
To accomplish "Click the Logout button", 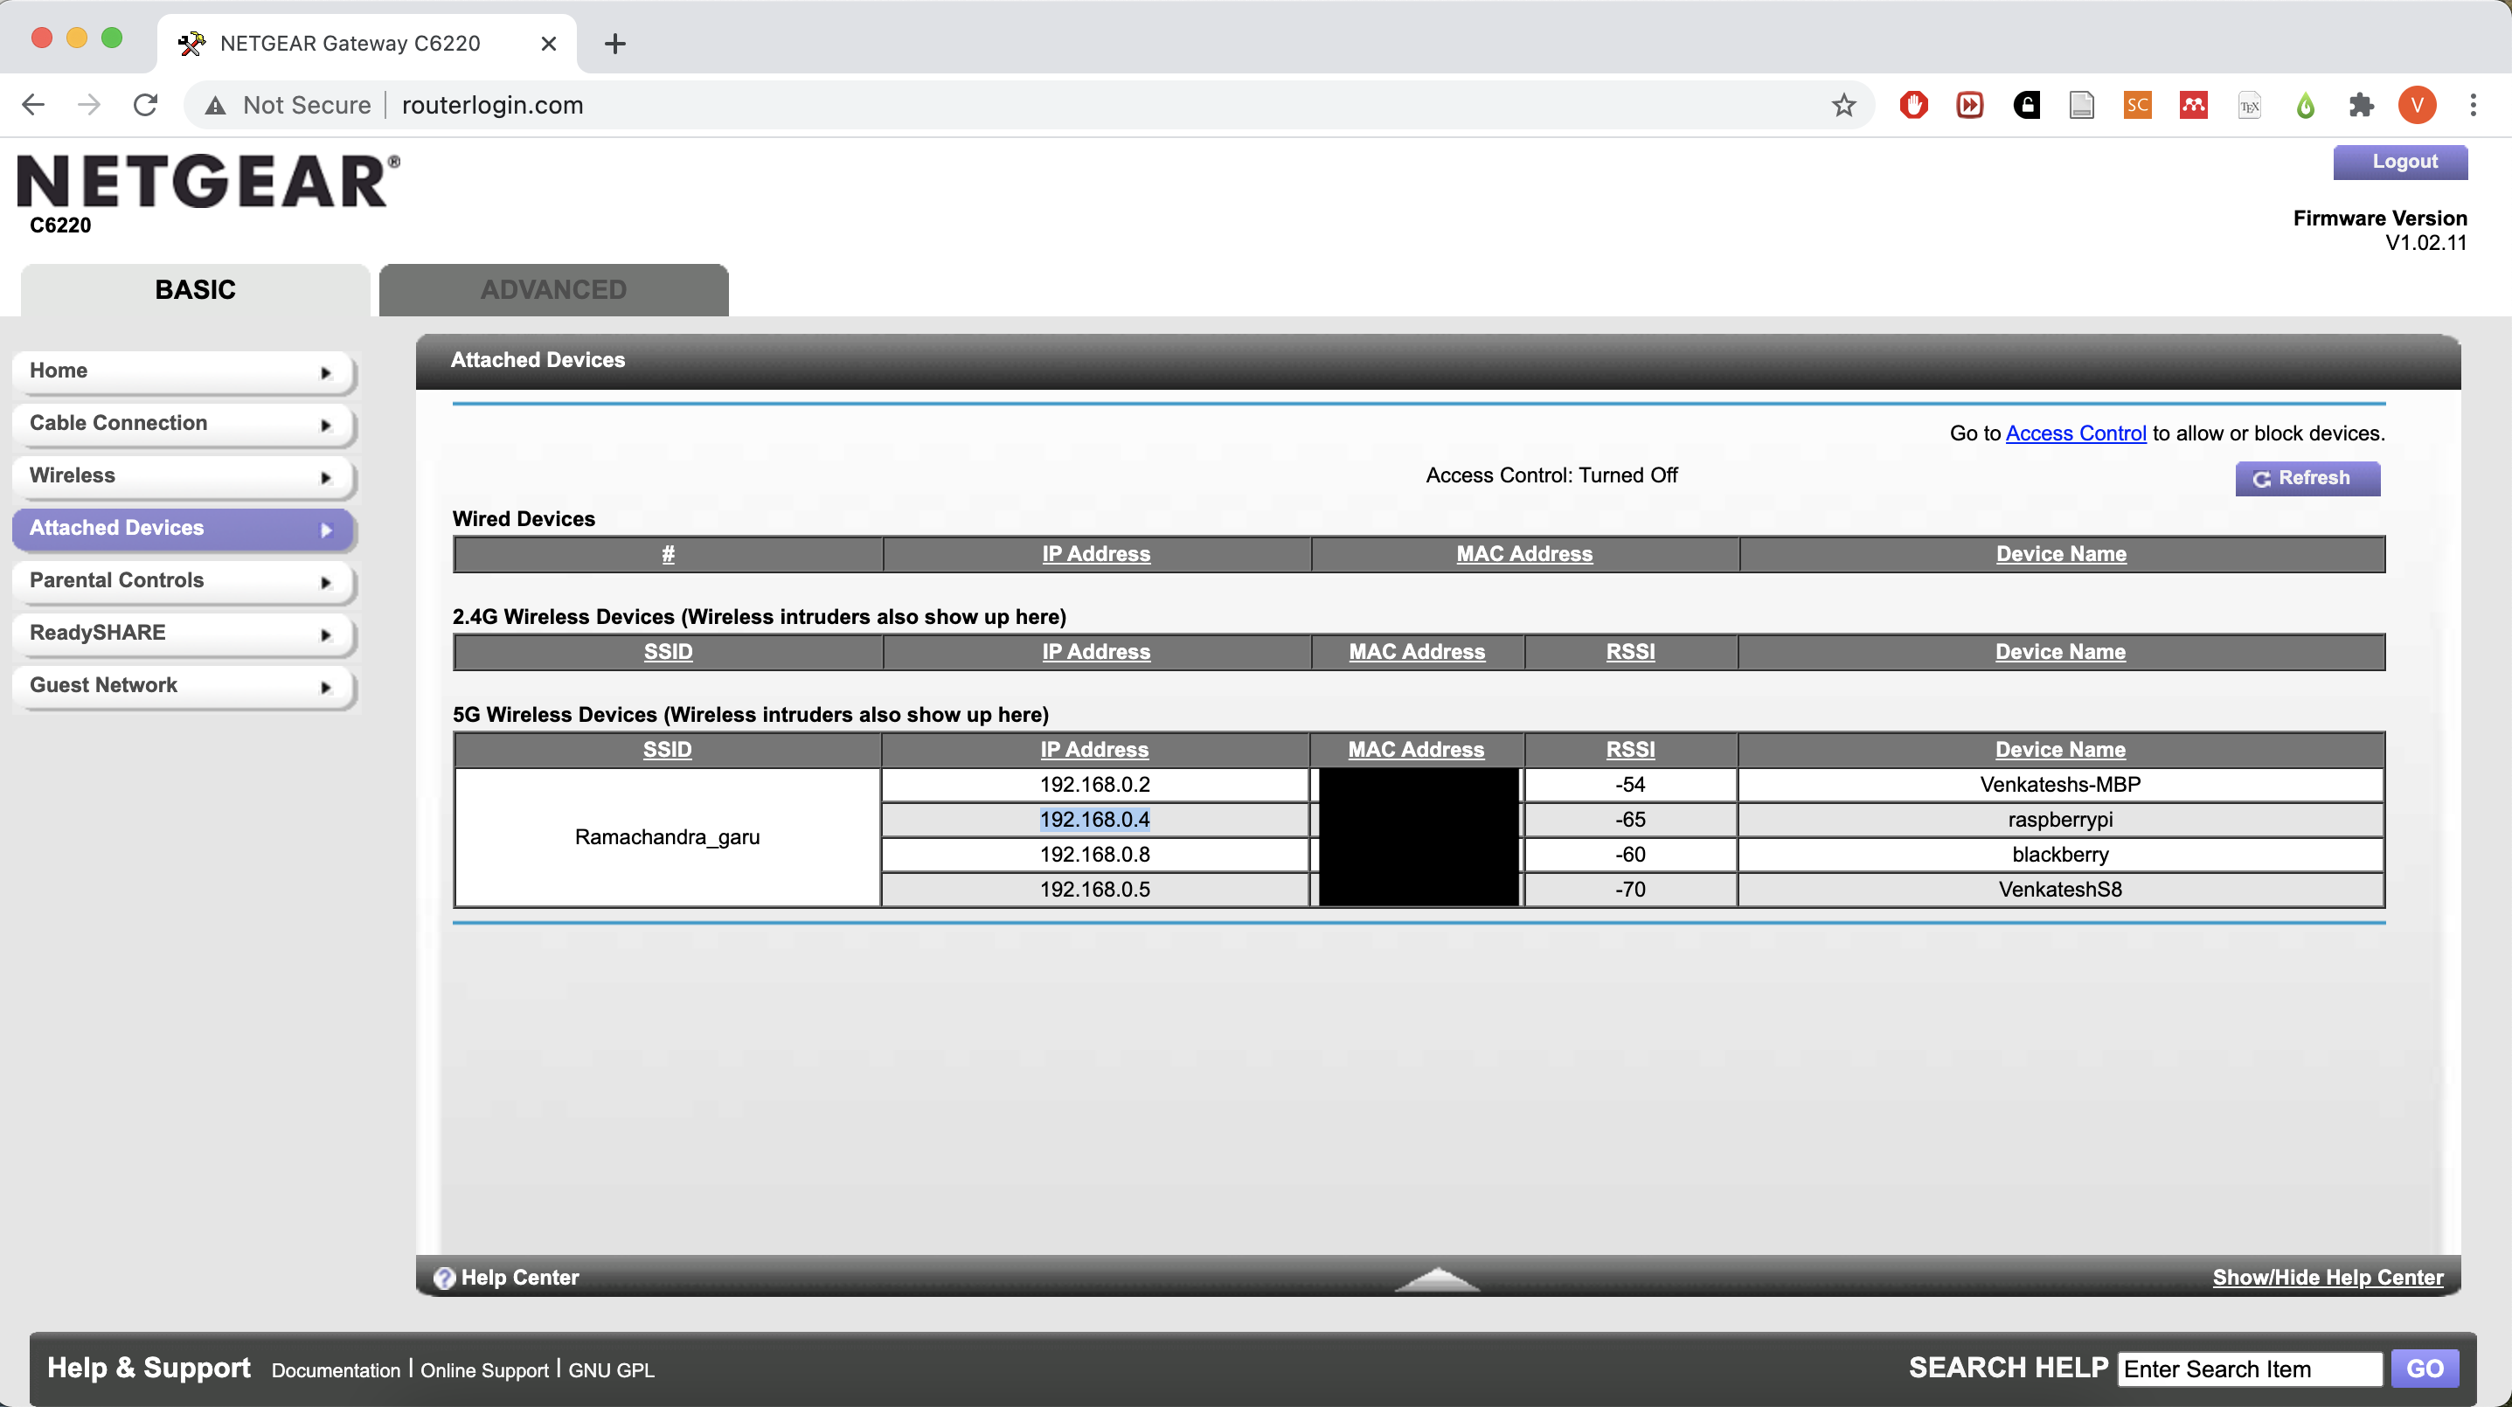I will (x=2400, y=162).
